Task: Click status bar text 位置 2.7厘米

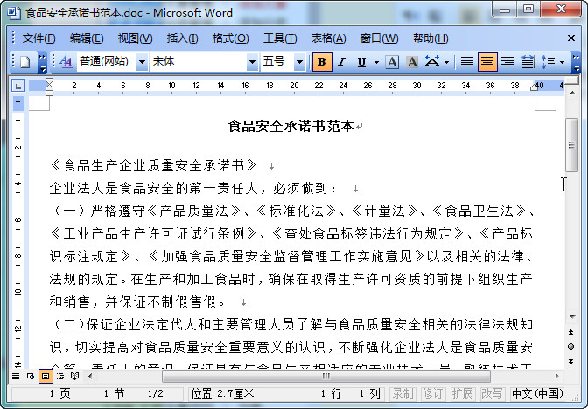Action: tap(222, 393)
